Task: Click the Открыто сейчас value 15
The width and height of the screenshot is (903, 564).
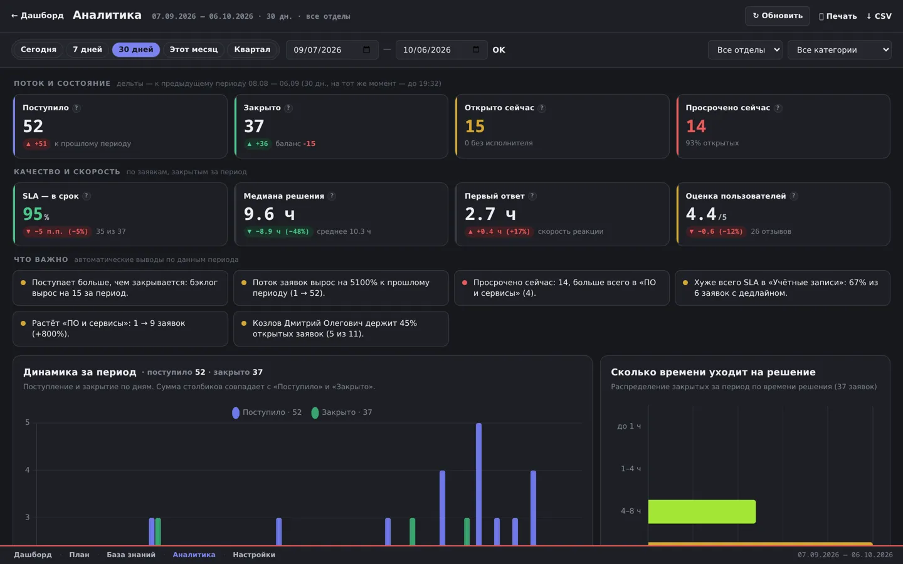Action: pos(475,127)
